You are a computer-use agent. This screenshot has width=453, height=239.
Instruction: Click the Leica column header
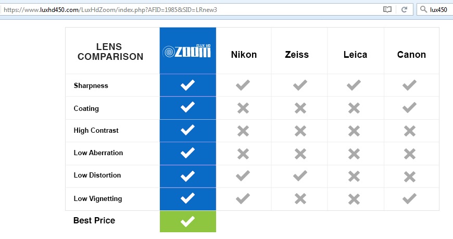(355, 54)
